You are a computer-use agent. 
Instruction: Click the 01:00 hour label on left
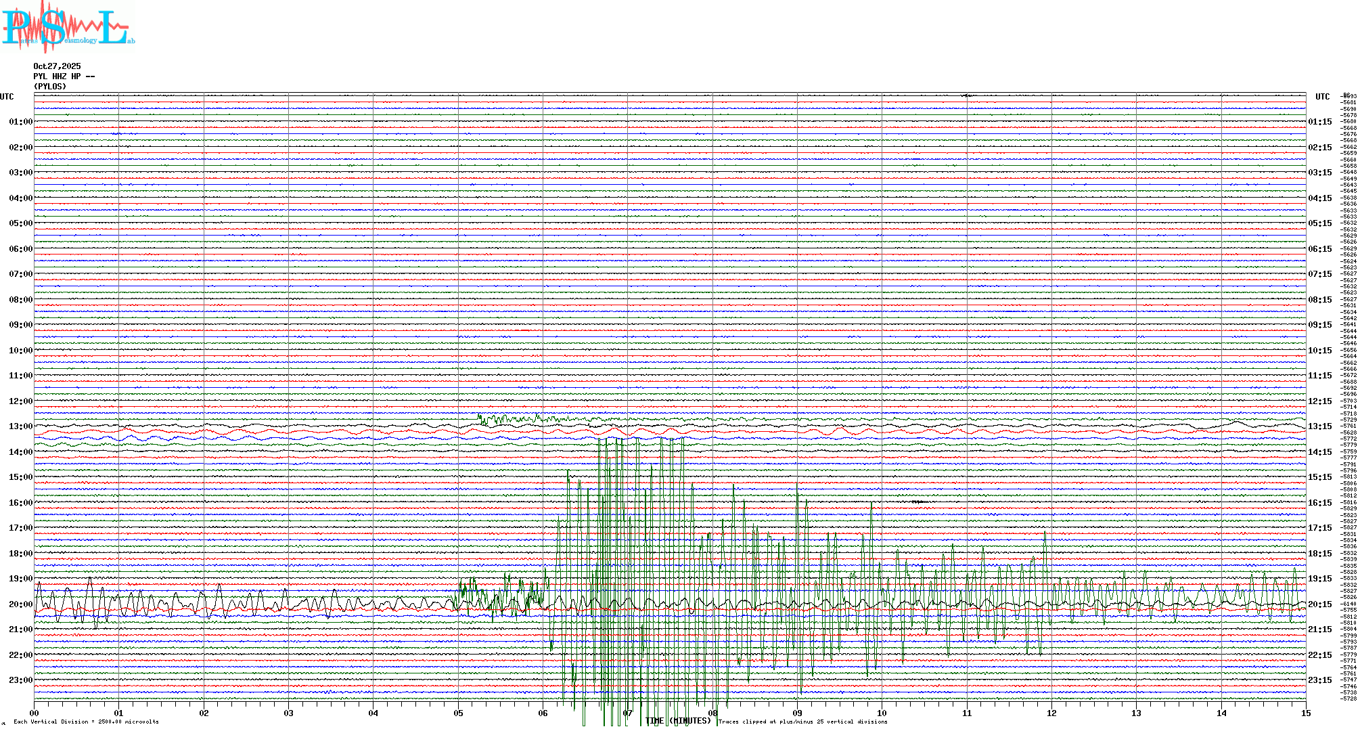pos(20,122)
